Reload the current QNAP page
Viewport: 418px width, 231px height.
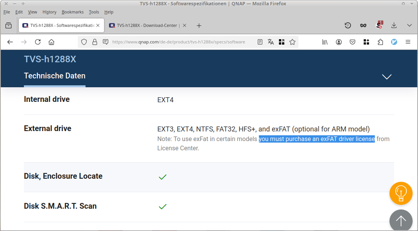(38, 42)
